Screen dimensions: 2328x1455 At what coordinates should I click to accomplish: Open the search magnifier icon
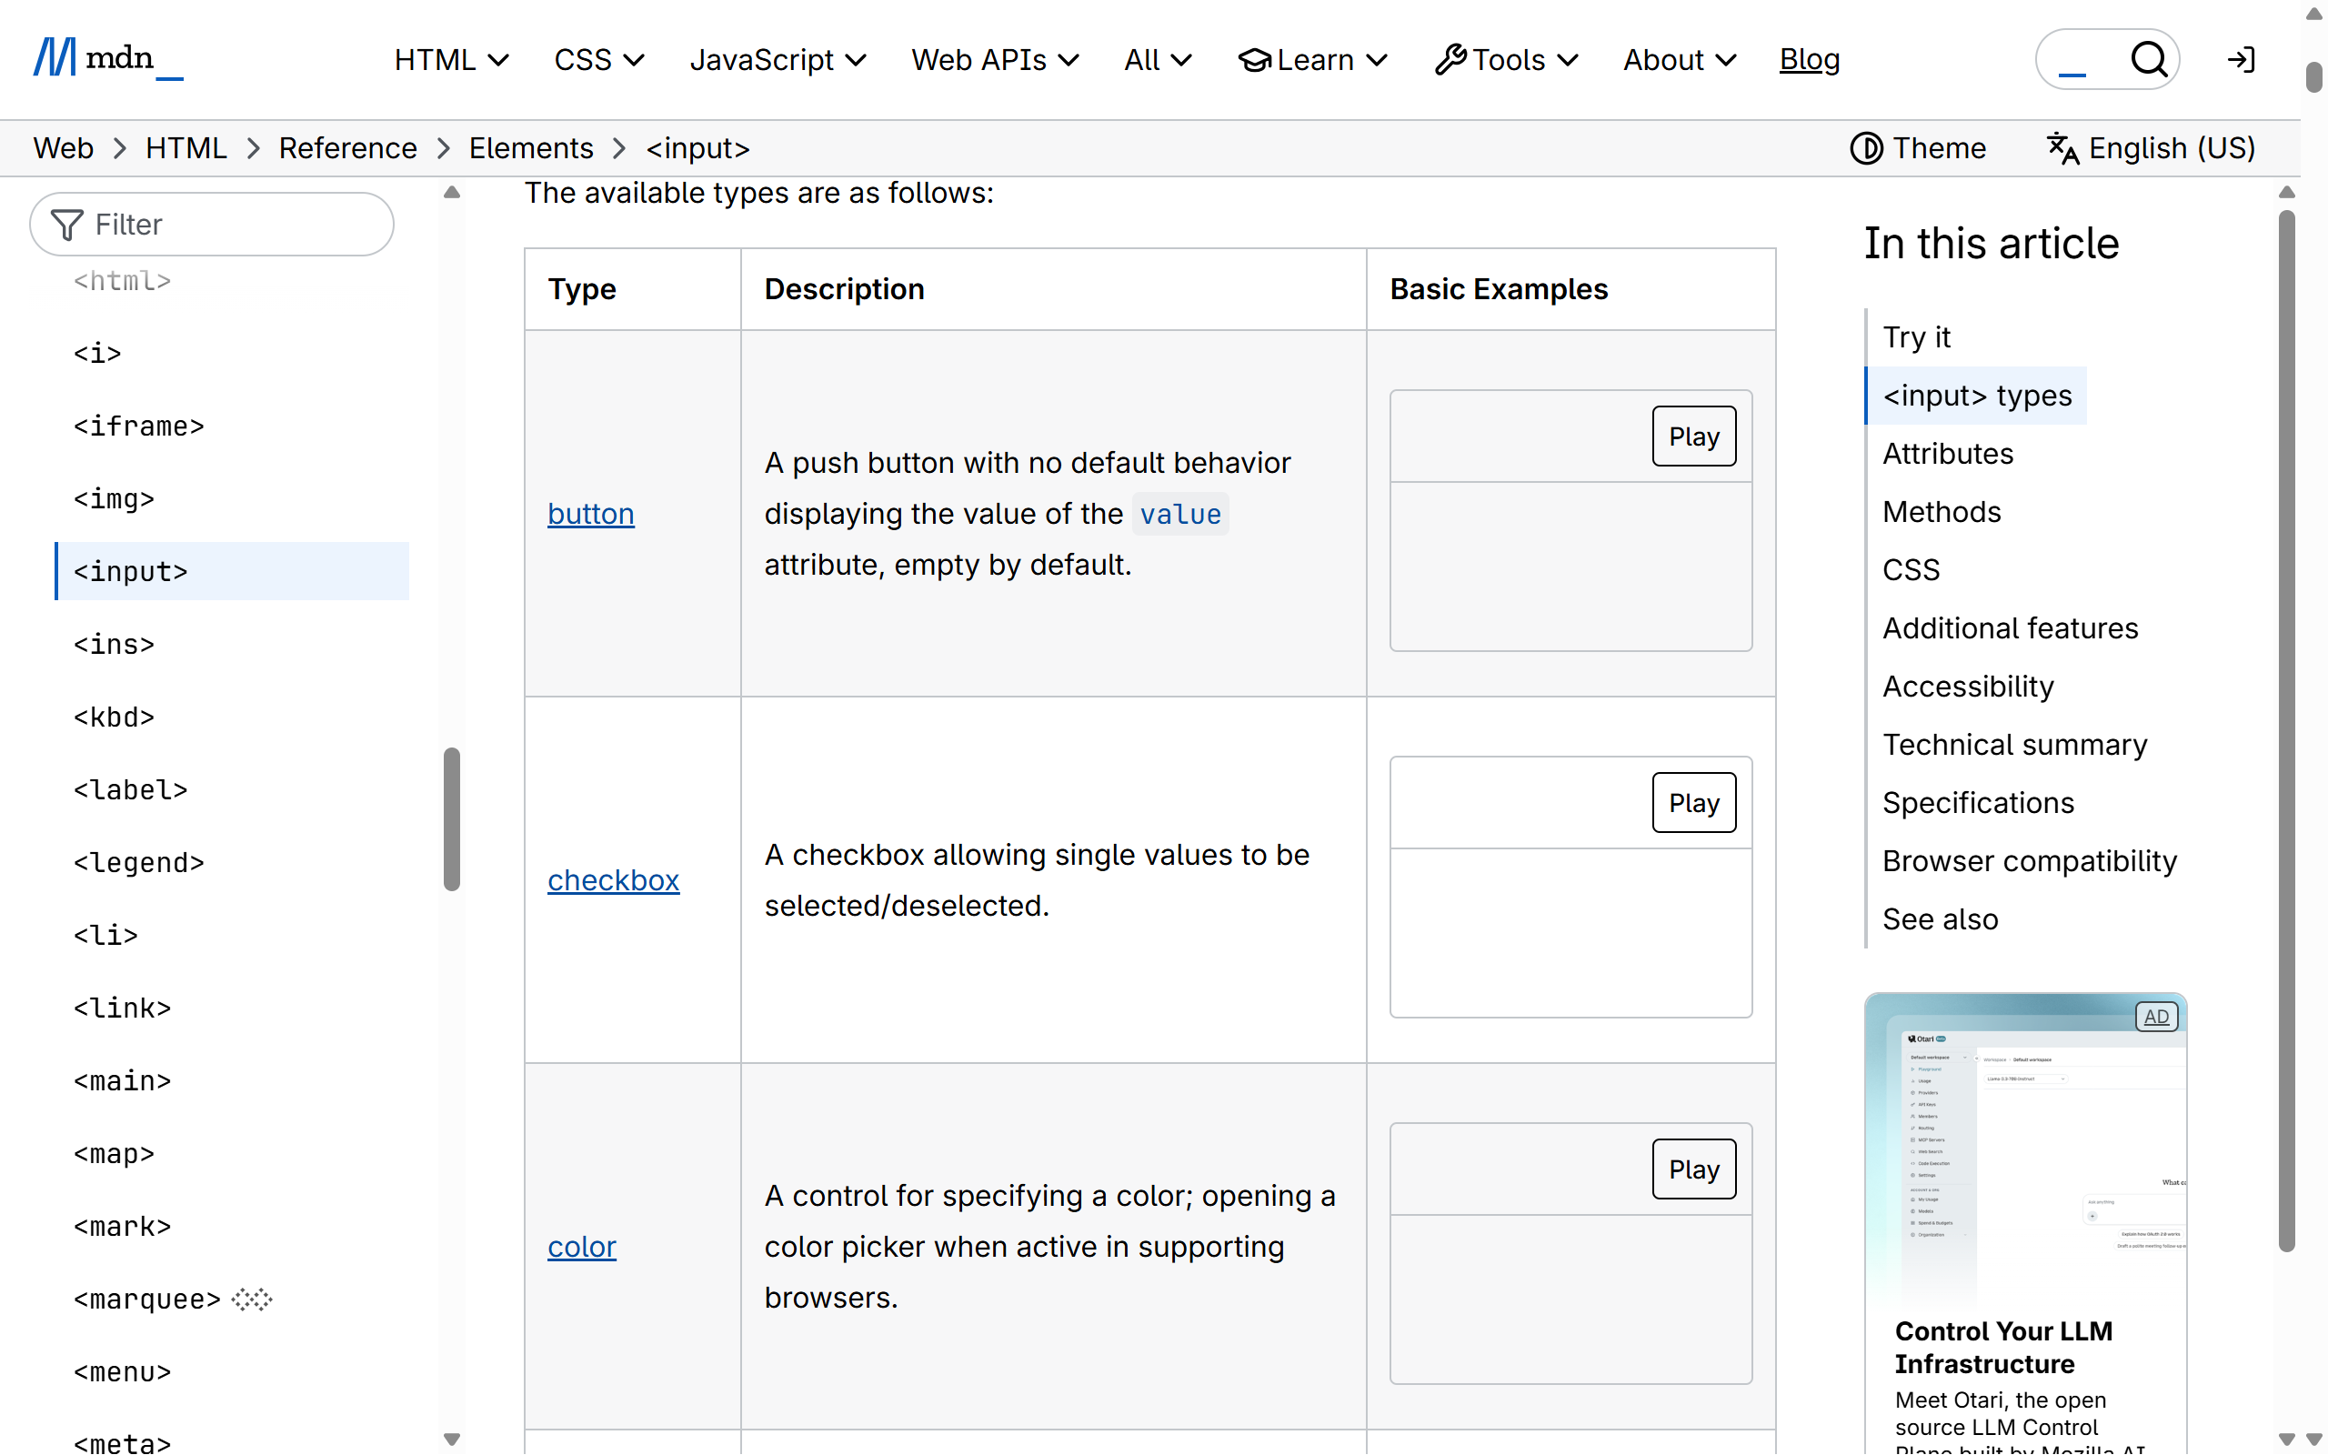(2148, 60)
